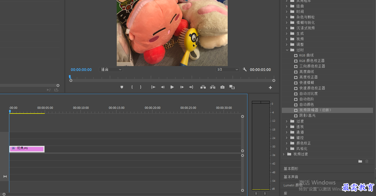Image resolution: width=376 pixels, height=196 pixels.
Task: Expand the 颜色校正 effects folder
Action: (x=286, y=143)
